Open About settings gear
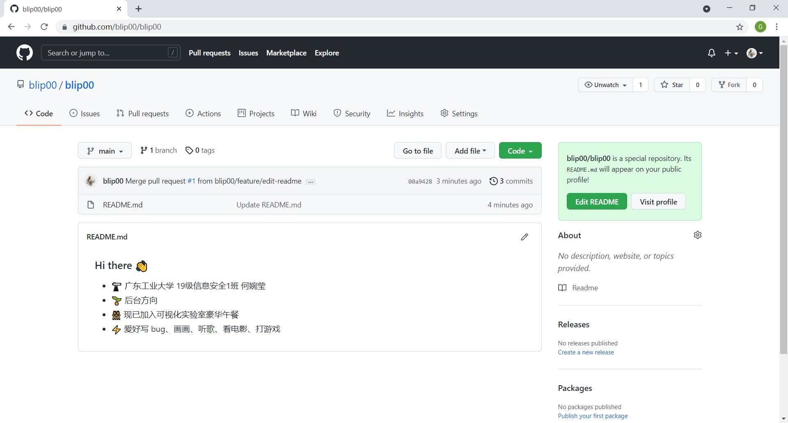 [x=698, y=235]
